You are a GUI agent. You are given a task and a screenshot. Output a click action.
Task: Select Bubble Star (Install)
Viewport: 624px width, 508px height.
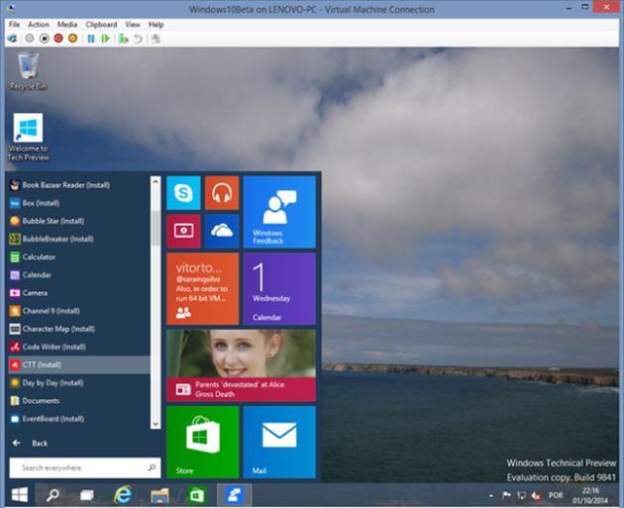(x=79, y=221)
